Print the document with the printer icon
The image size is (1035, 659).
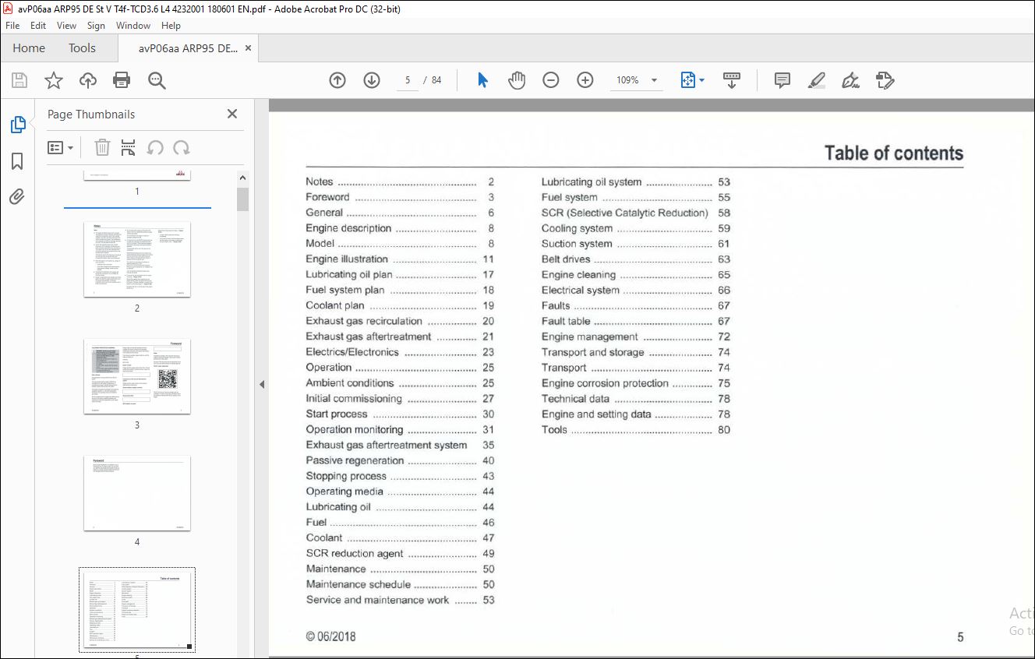point(122,80)
